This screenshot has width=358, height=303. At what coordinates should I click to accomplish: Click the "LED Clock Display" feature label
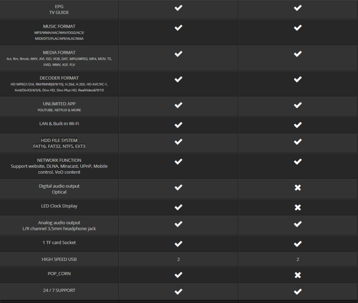pos(59,206)
